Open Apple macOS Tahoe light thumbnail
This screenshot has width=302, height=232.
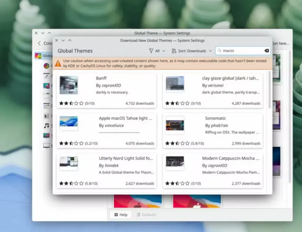coord(69,122)
